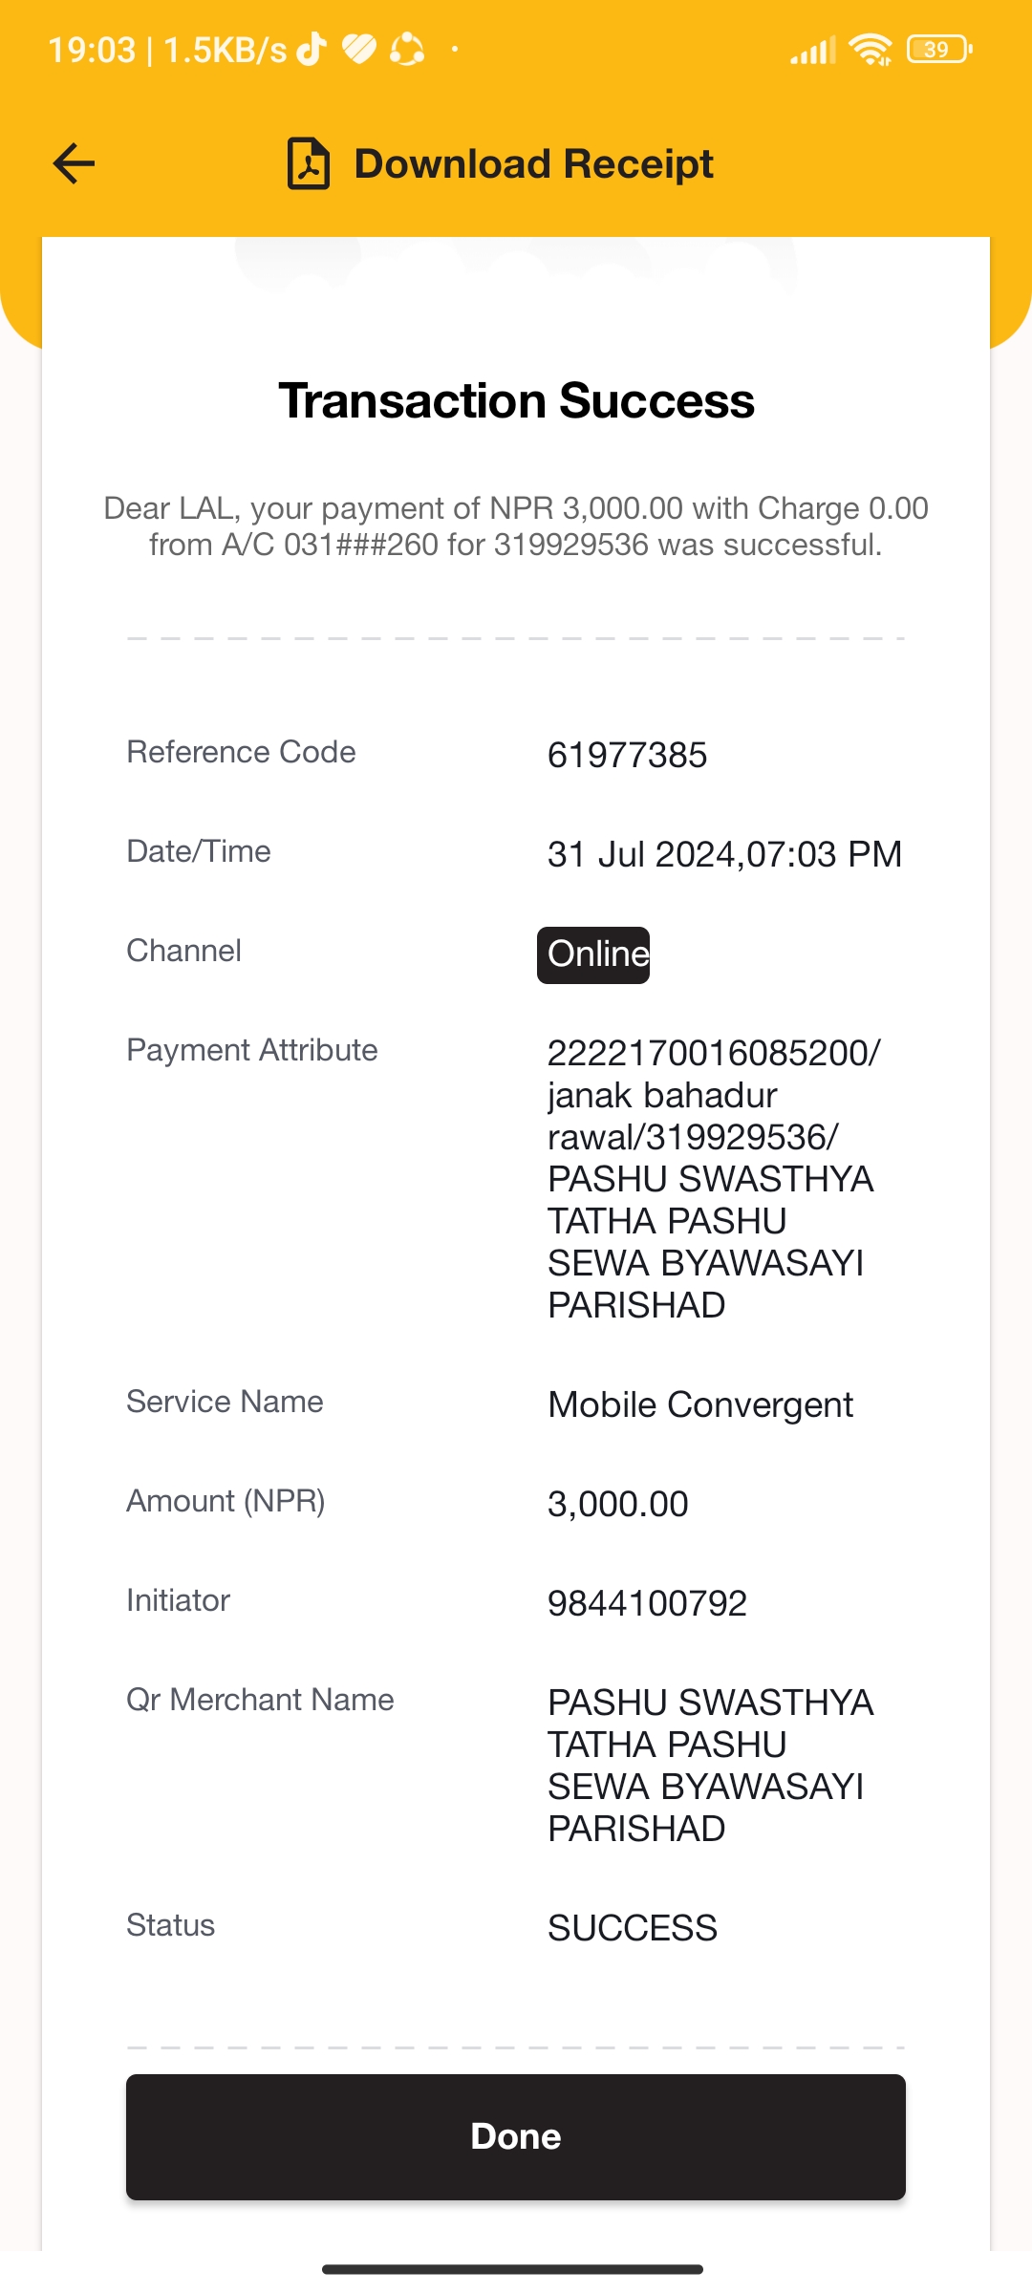Tap the Done button
Viewport: 1032px width, 2293px height.
point(516,2136)
